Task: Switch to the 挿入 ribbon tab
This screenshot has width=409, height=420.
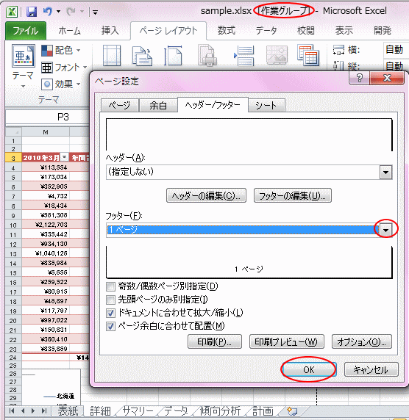Action: pos(110,31)
